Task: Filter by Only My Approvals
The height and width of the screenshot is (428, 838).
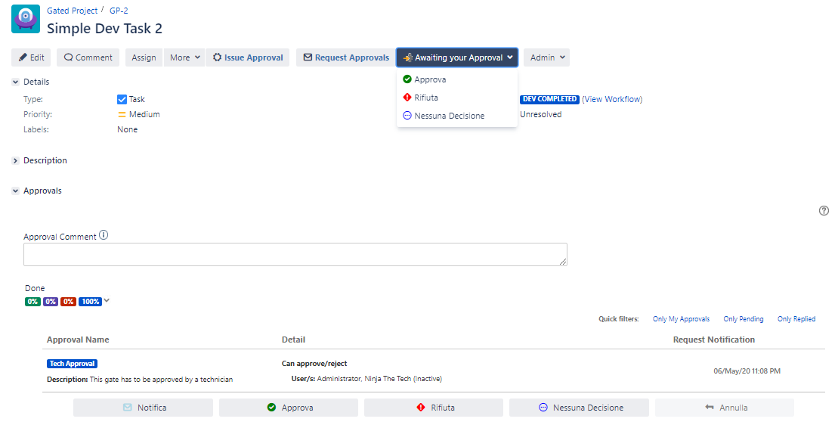Action: tap(681, 319)
